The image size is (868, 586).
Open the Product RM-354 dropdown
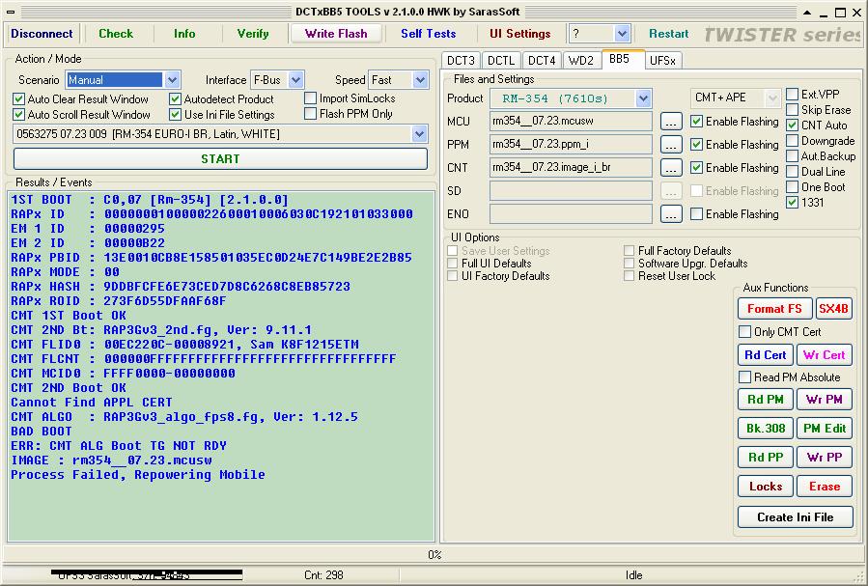click(x=643, y=98)
